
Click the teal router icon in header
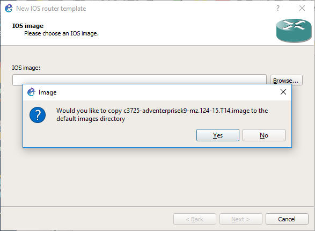294,31
